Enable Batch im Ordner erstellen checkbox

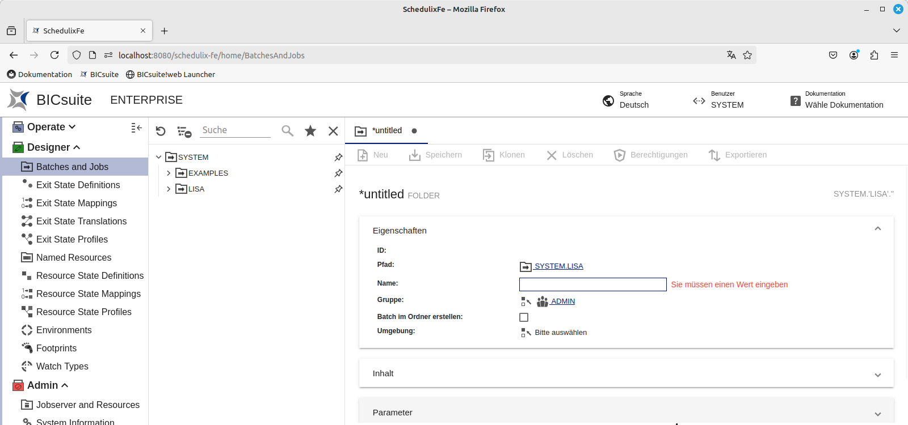pos(524,317)
